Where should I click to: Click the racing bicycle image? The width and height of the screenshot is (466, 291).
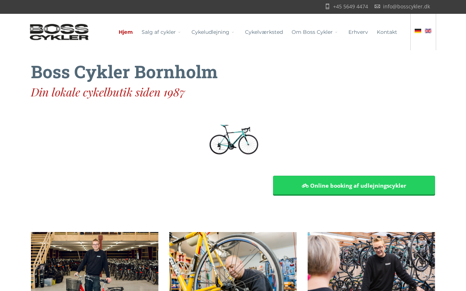[234, 140]
